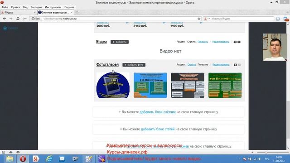The width and height of the screenshot is (290, 163).
Task: Click the address bar with videokursycomp.nethouse.ru
Action: 120,19
